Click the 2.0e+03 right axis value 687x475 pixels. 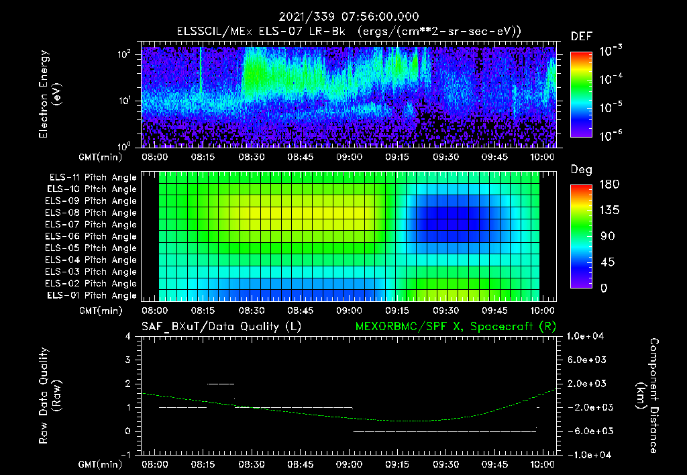click(587, 384)
